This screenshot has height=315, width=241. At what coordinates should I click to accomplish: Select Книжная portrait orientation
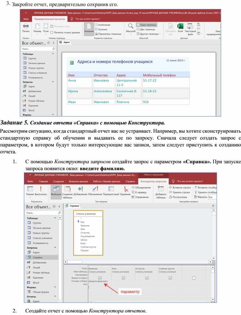coord(89,29)
